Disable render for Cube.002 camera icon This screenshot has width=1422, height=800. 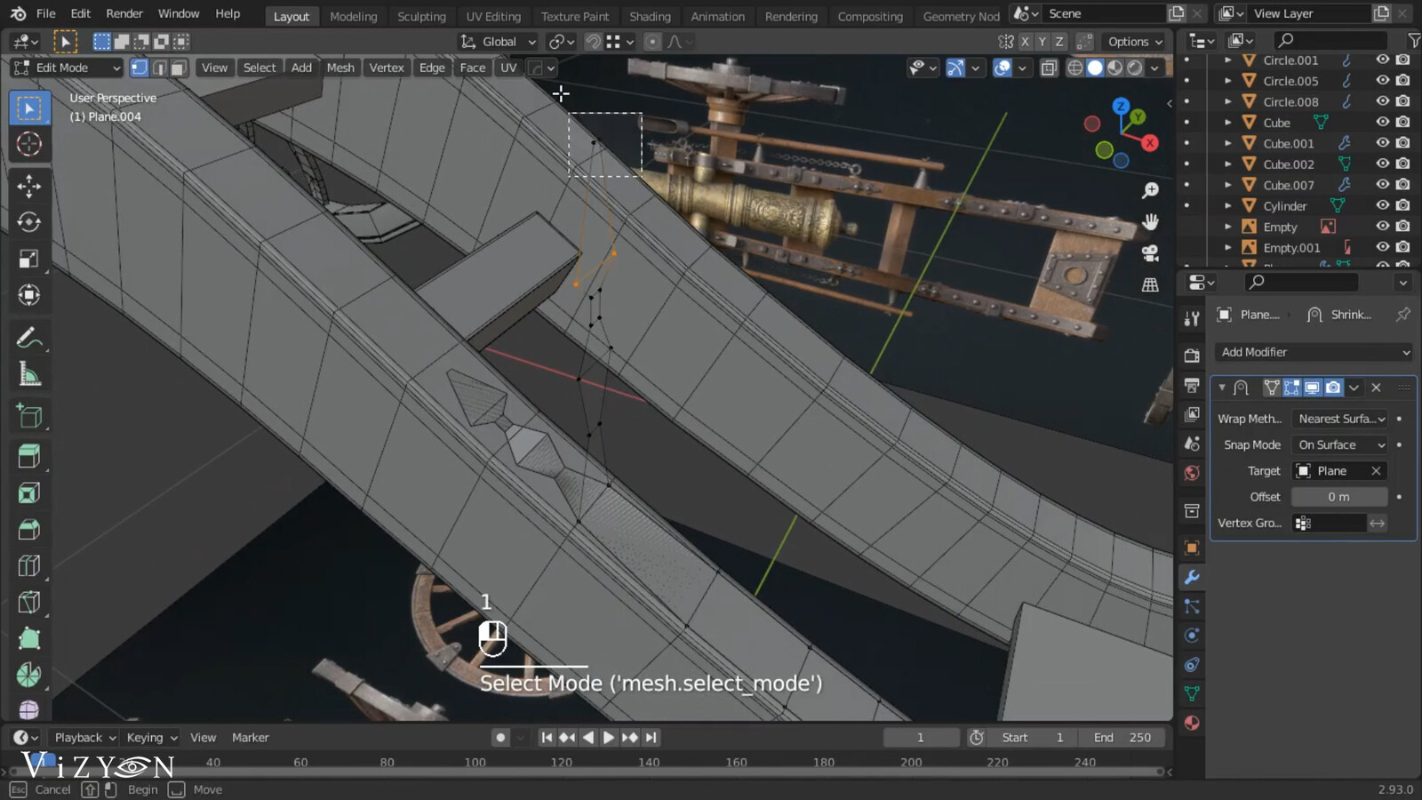click(1403, 164)
